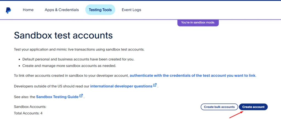Click the Sandbox test accounts heading
This screenshot has height=119, width=281.
[63, 35]
